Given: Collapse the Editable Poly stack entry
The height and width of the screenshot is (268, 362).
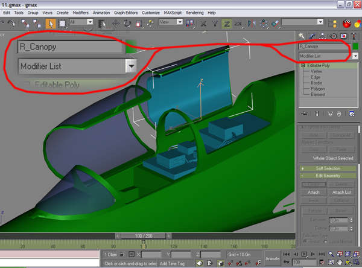Looking at the screenshot, I should 303,65.
